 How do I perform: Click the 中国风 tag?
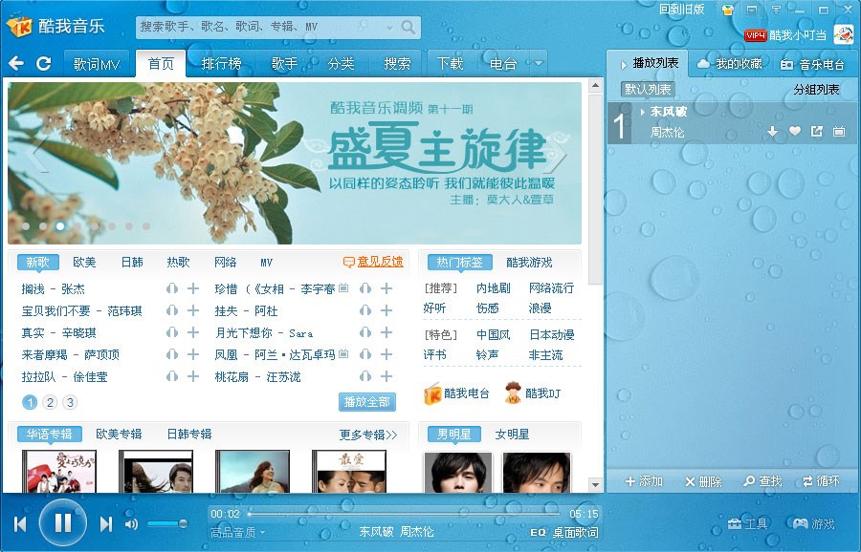tap(493, 334)
